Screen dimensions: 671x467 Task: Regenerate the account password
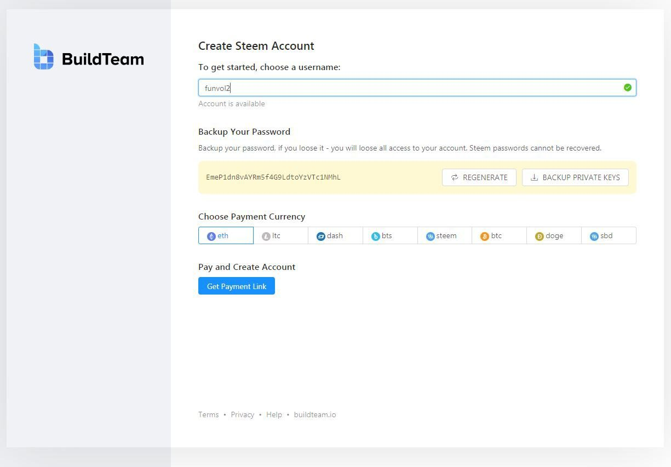(479, 177)
